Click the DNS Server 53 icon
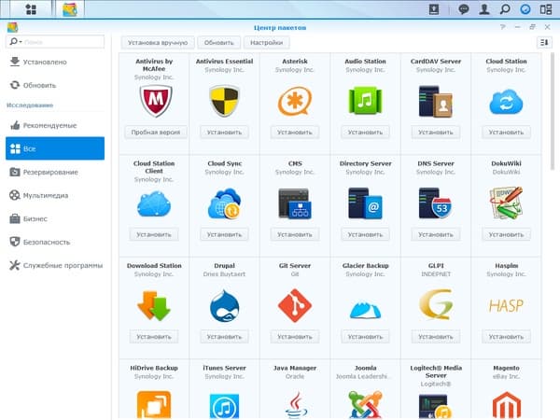The image size is (560, 420). tap(436, 203)
